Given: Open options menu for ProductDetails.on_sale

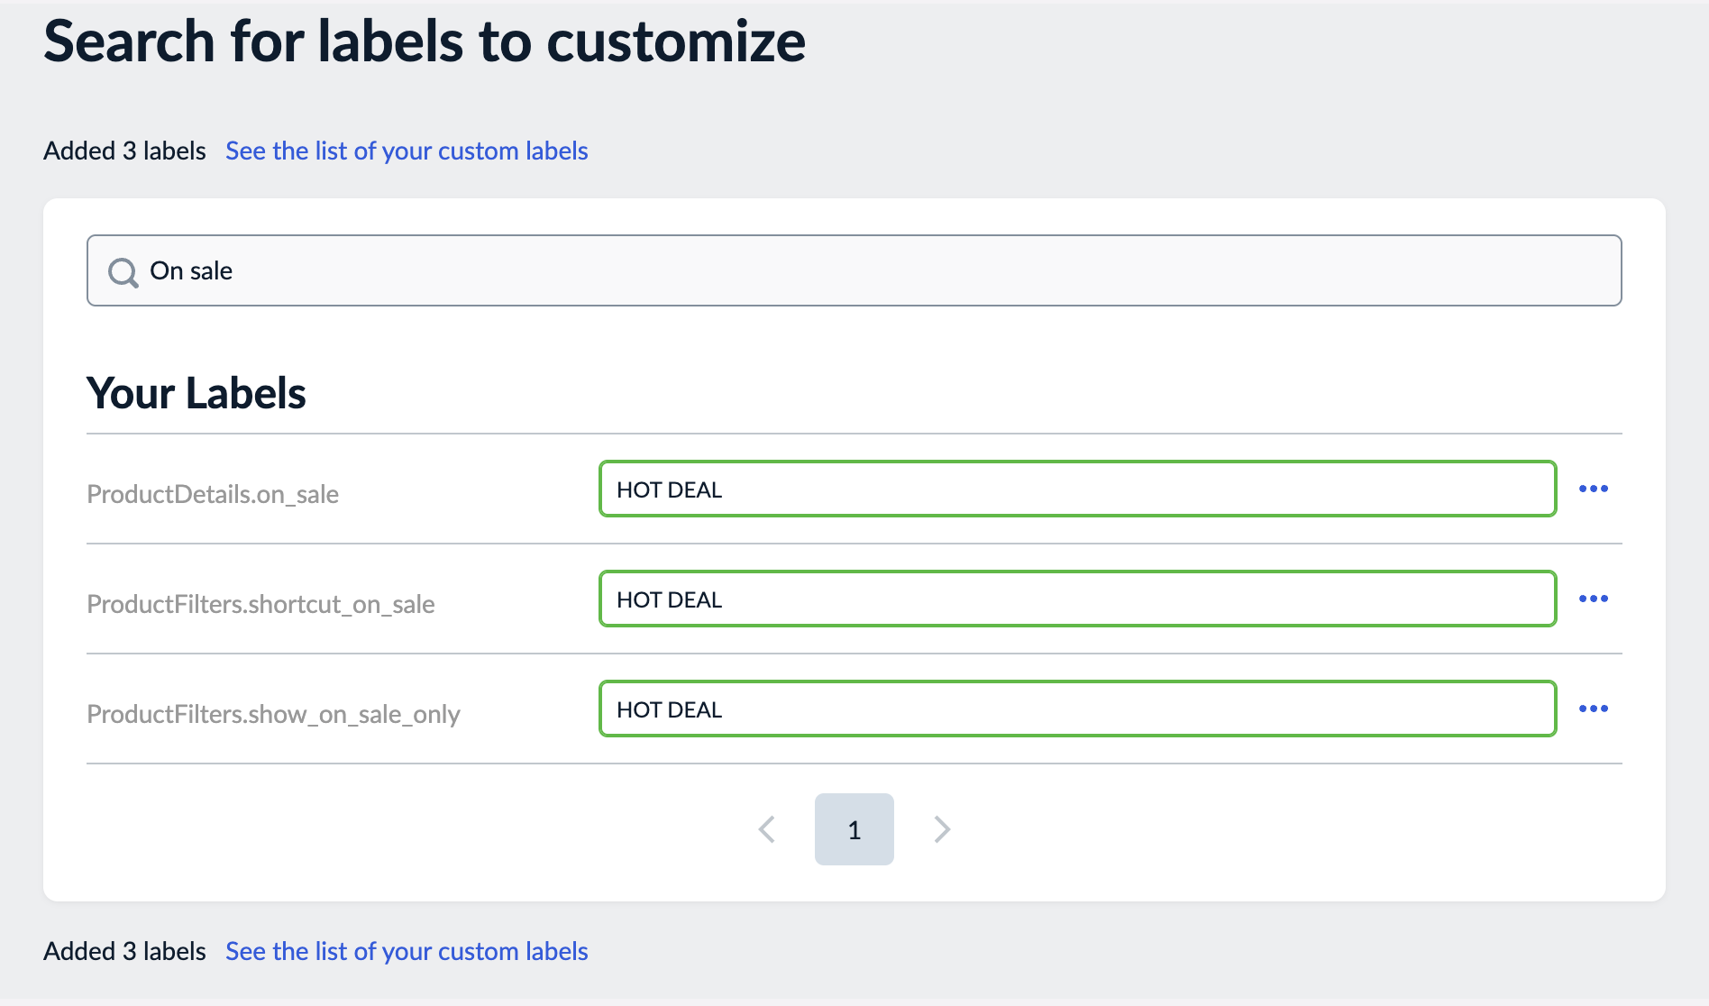Looking at the screenshot, I should [x=1593, y=489].
